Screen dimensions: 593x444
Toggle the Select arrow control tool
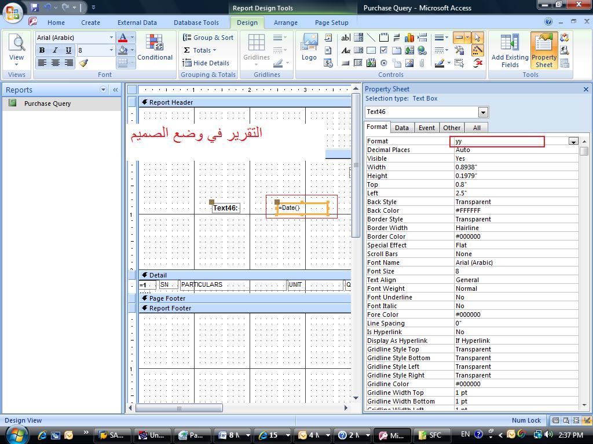(477, 38)
